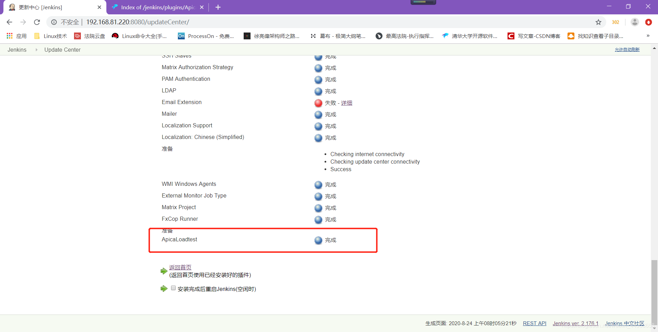Click the 'Success' list item text
The height and width of the screenshot is (332, 658).
(341, 169)
